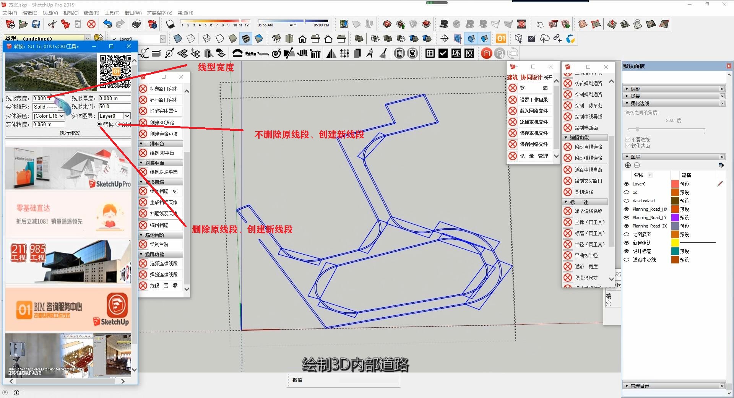This screenshot has width=734, height=398.
Task: Open the 绘图(R) menu
Action: 91,13
